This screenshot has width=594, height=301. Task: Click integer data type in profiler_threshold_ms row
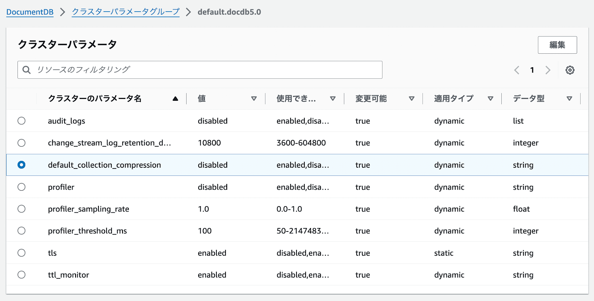pos(525,231)
